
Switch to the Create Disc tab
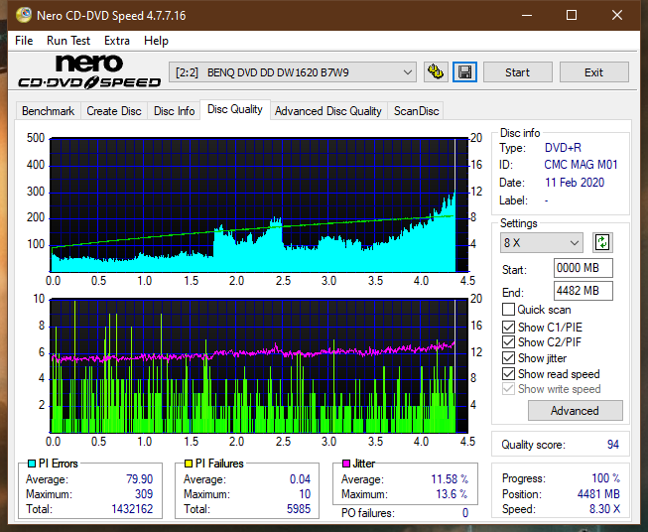114,111
